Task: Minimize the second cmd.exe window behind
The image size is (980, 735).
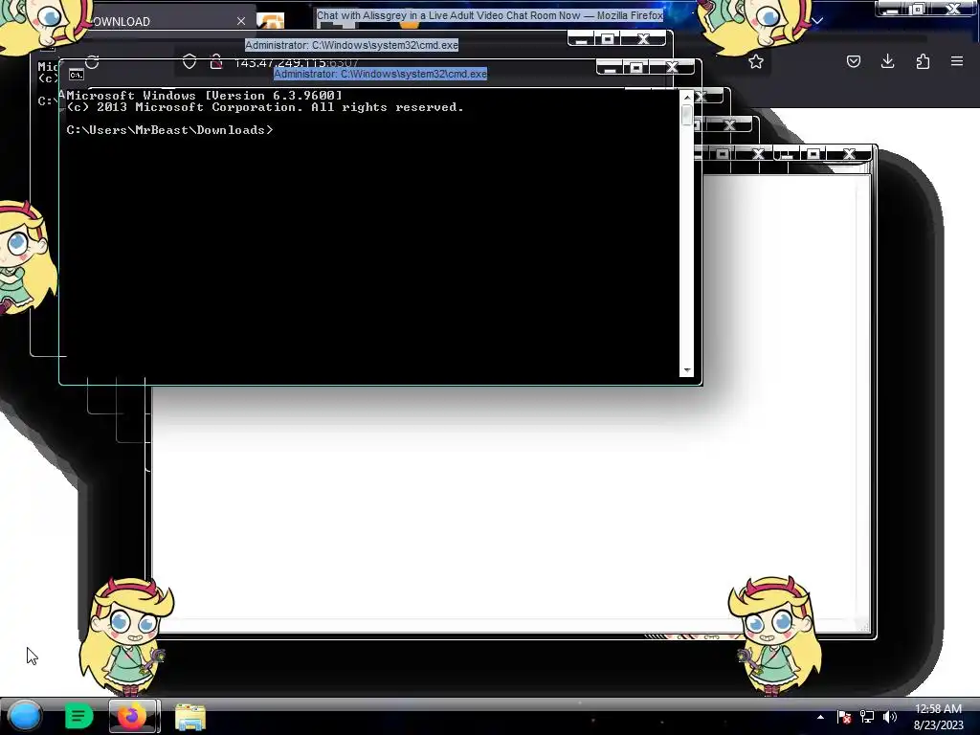Action: [x=581, y=39]
